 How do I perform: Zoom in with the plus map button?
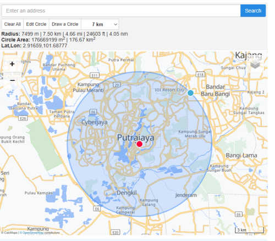click(12, 64)
